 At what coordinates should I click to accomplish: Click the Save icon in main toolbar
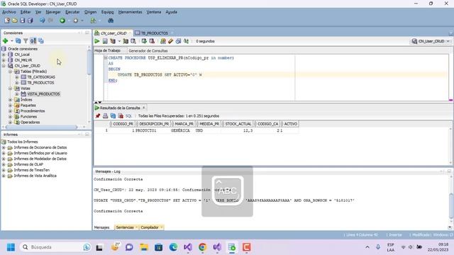(x=22, y=21)
